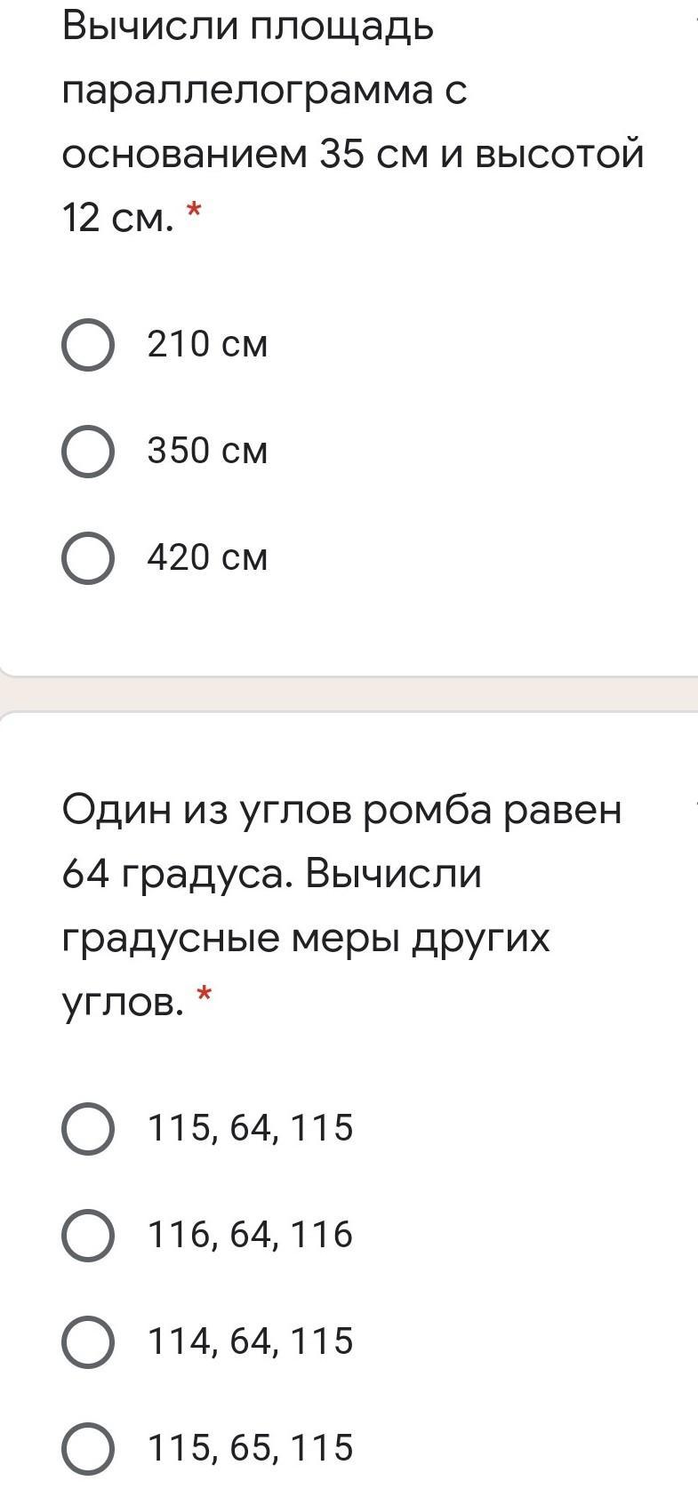698x1497 pixels.
Task: Choose the 350 см radio circle
Action: point(88,452)
